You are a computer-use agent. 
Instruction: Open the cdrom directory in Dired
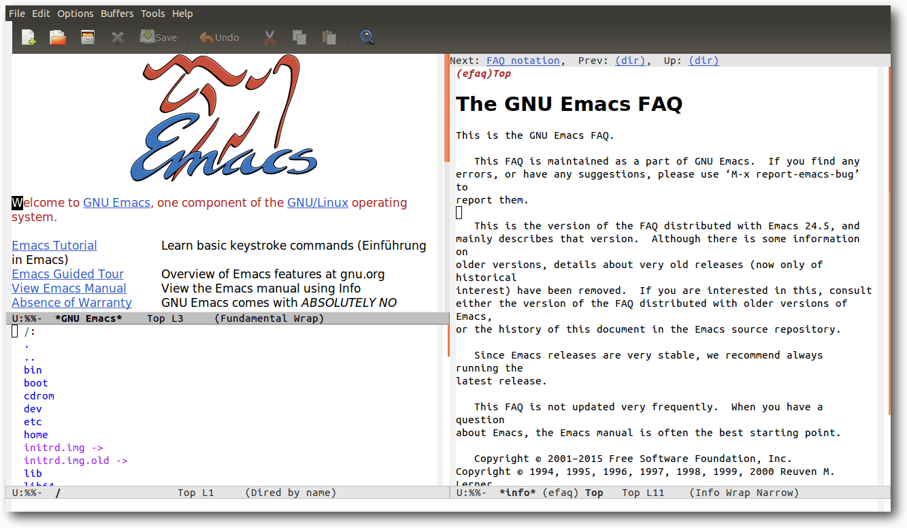tap(39, 396)
